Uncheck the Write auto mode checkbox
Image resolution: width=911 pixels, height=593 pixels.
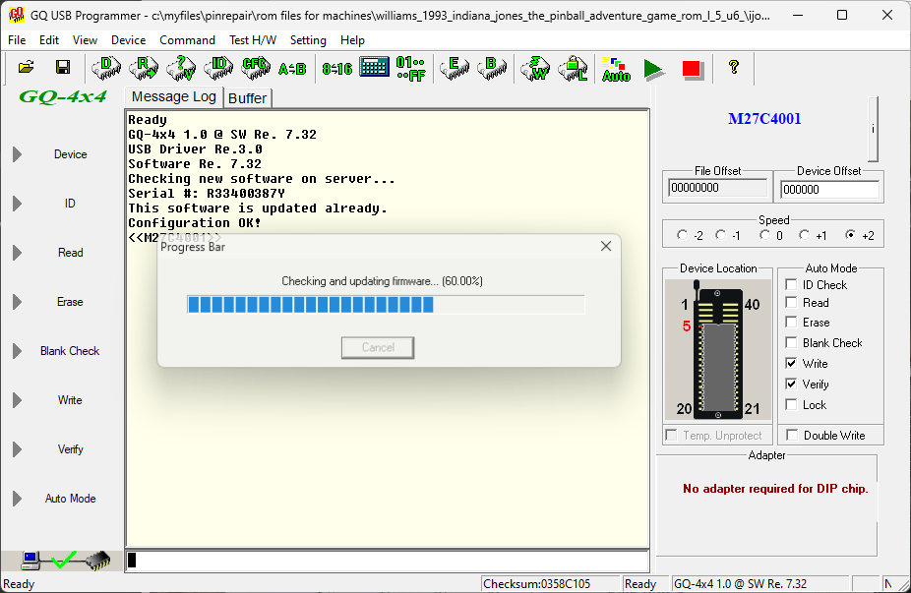(791, 363)
